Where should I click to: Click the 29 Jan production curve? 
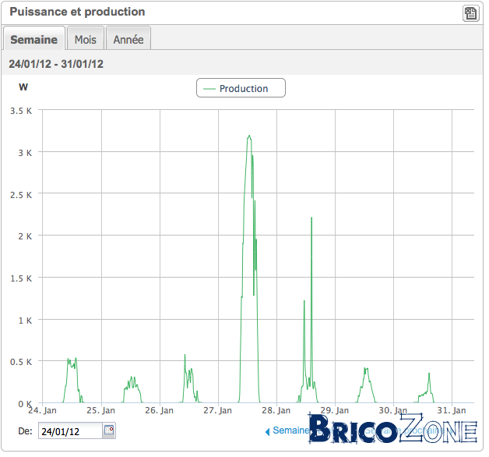point(367,370)
